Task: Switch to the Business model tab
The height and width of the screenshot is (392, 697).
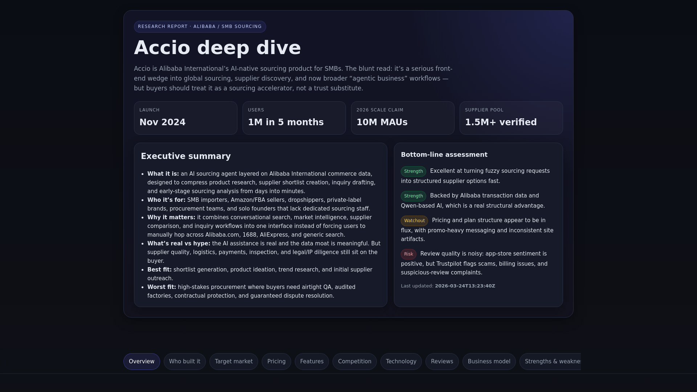Action: coord(489,362)
